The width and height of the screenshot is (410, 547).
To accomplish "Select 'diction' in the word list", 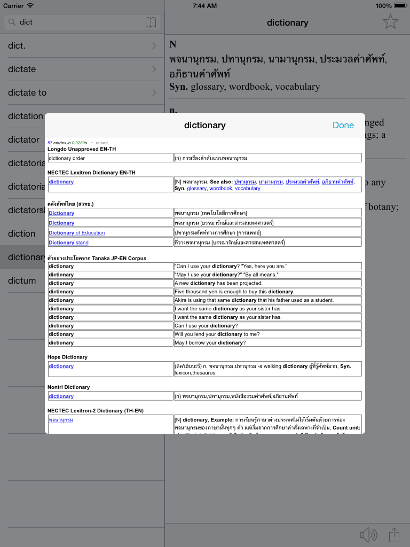I will point(21,233).
